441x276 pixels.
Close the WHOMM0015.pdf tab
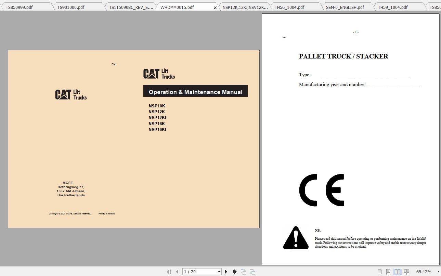coord(215,7)
